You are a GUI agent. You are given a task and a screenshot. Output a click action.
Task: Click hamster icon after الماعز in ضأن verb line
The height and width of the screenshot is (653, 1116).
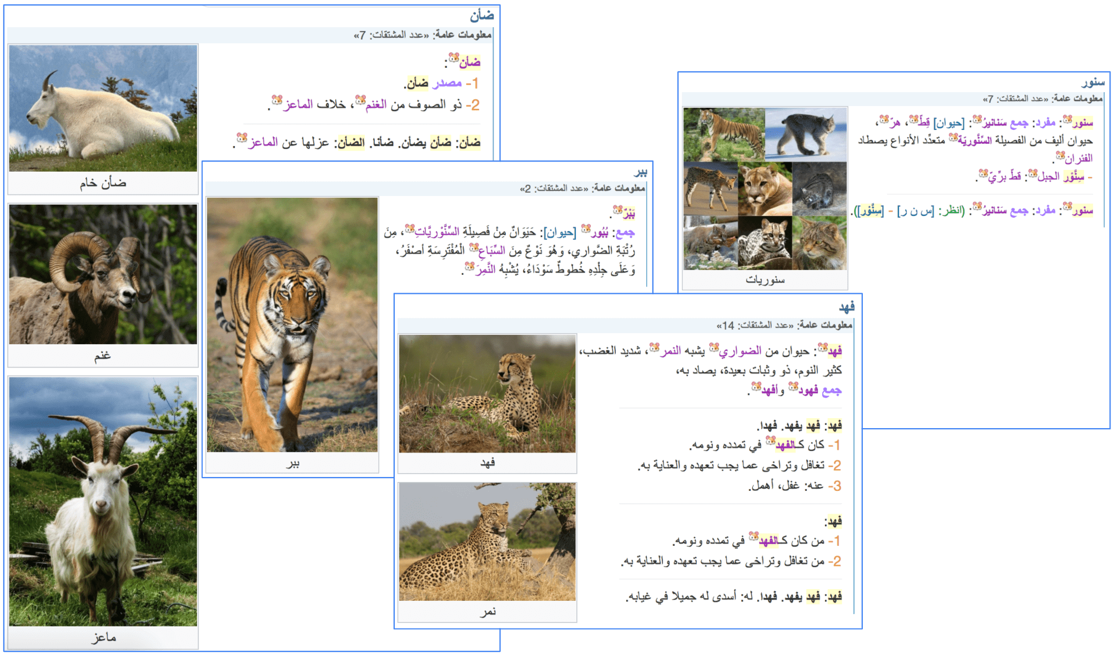242,137
